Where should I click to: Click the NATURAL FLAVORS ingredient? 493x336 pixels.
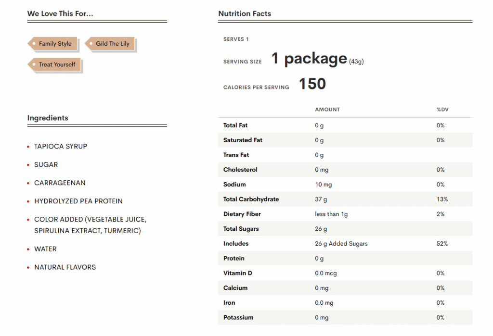[x=65, y=267]
